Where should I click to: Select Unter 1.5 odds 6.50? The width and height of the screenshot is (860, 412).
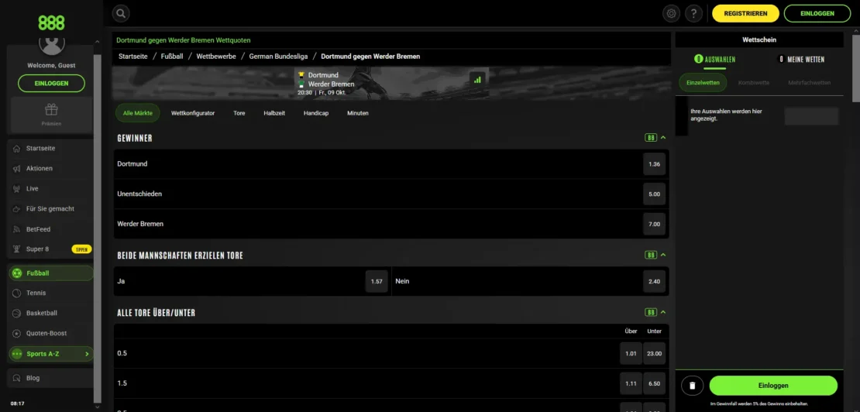click(x=655, y=383)
